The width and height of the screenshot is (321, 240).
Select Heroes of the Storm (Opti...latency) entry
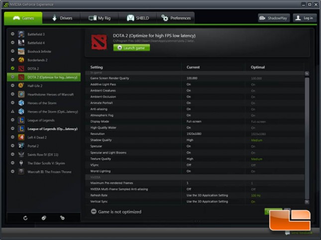44,112
